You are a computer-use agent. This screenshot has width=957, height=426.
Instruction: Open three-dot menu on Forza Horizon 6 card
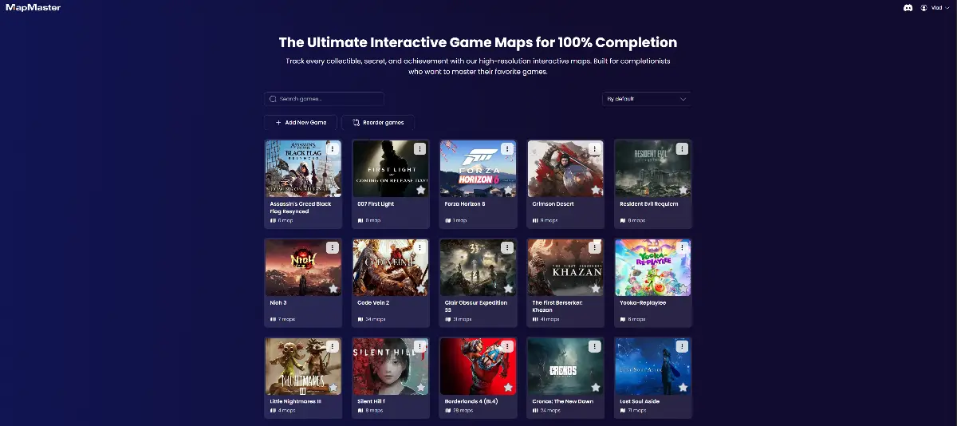click(x=507, y=149)
